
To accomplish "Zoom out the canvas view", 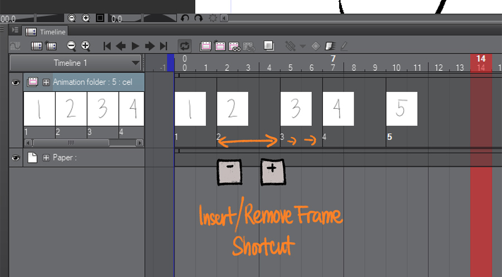I will pyautogui.click(x=71, y=18).
